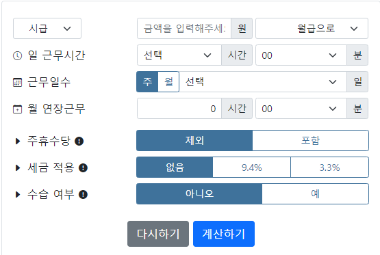The width and height of the screenshot is (380, 255).
Task: Click the 원 currency unit label
Action: pos(242,28)
